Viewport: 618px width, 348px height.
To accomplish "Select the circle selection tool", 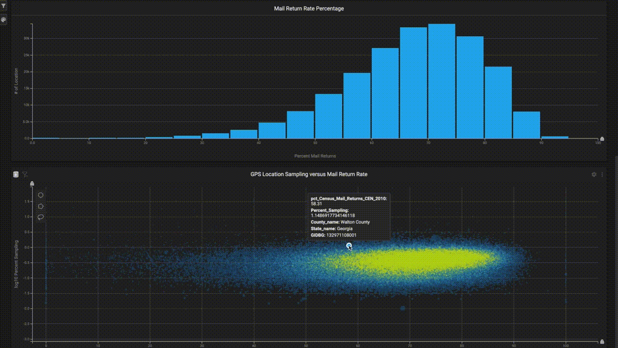I will point(41,195).
